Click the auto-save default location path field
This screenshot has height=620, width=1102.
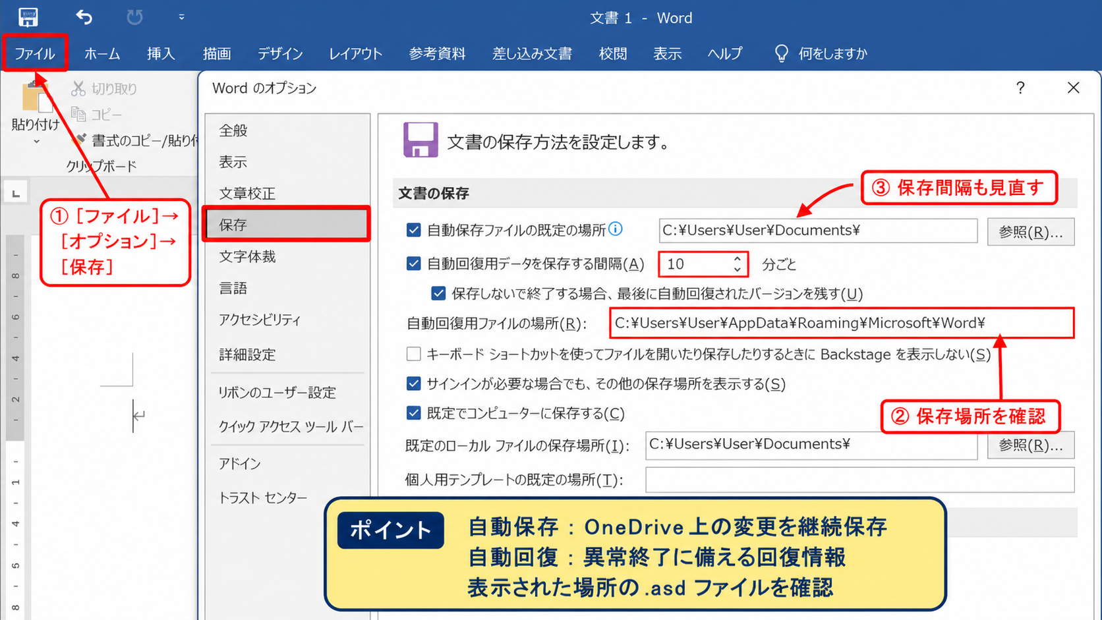(x=818, y=231)
